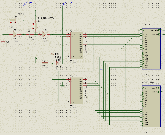Select capacitor C1 symbol
This screenshot has width=165, height=135.
(x=3, y=42)
